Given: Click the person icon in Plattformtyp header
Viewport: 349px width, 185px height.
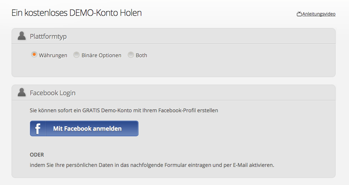Looking at the screenshot, I should [21, 36].
